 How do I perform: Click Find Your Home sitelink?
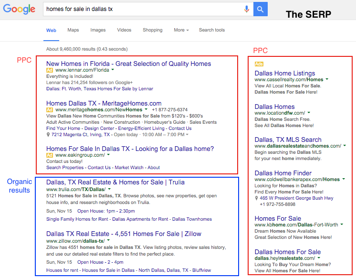tap(63, 129)
